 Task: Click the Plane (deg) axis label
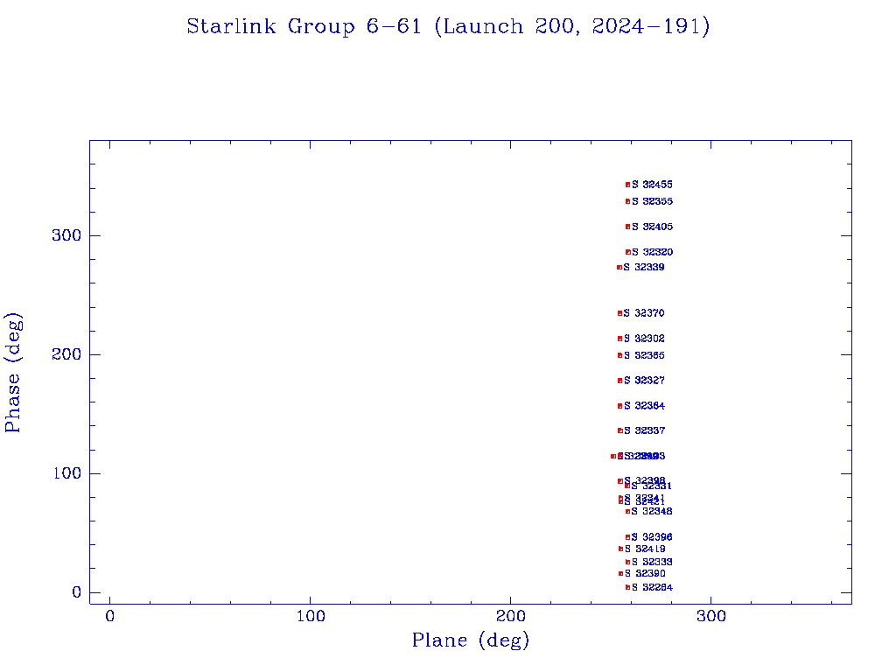[471, 640]
